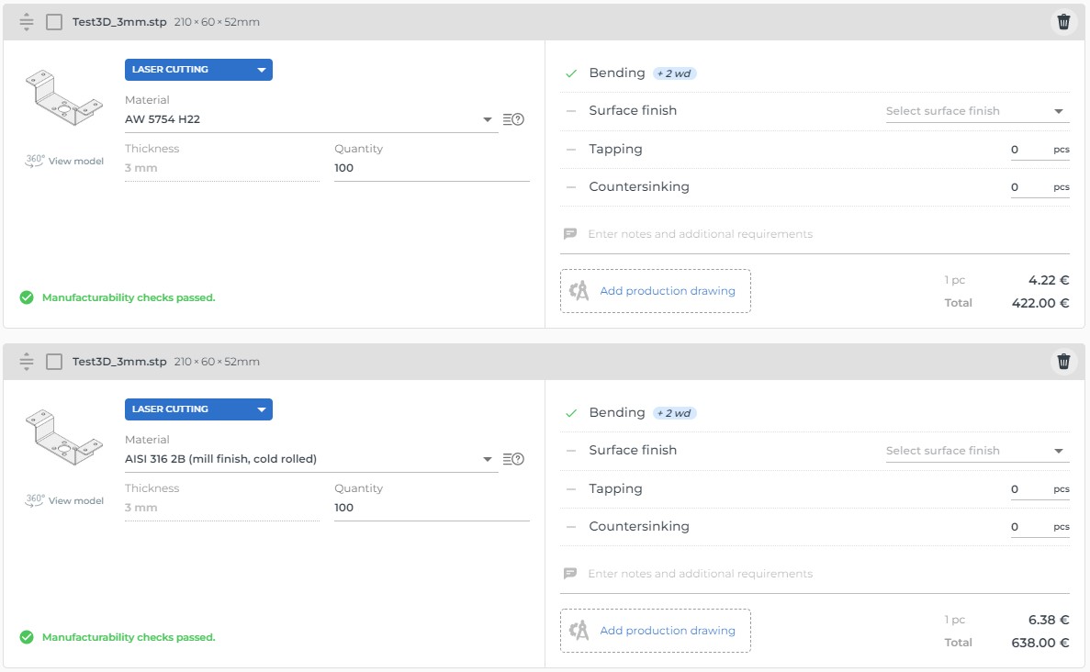1090x672 pixels.
Task: Toggle Countersinking dash for the AISI 316 part
Action: click(x=571, y=527)
